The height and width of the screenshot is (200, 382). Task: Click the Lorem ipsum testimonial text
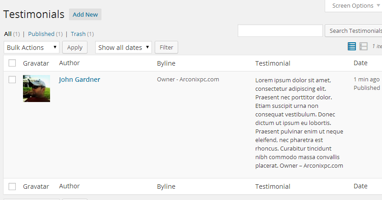(299, 123)
